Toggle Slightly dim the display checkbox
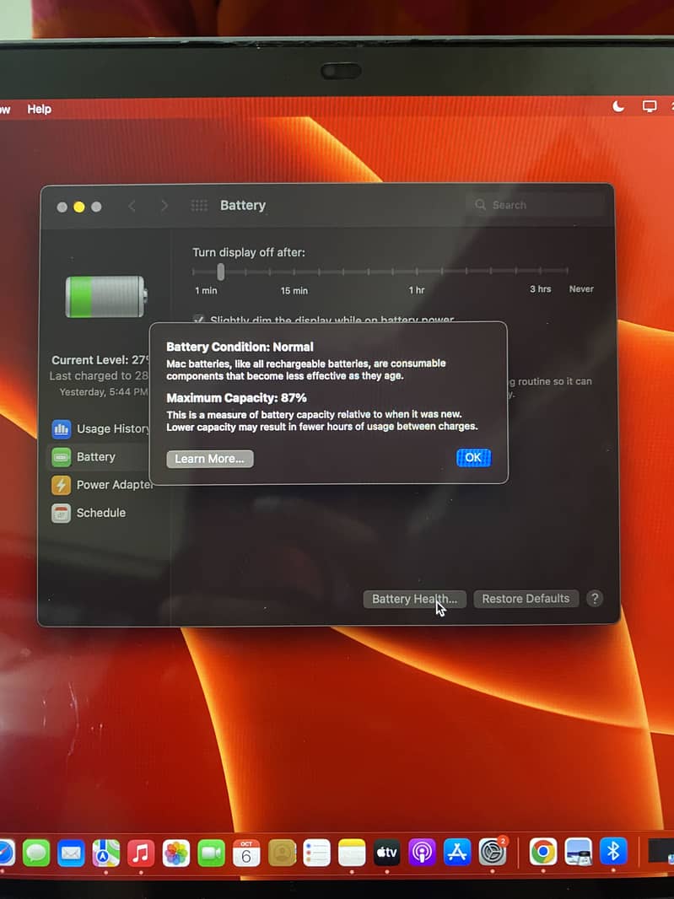 (198, 320)
